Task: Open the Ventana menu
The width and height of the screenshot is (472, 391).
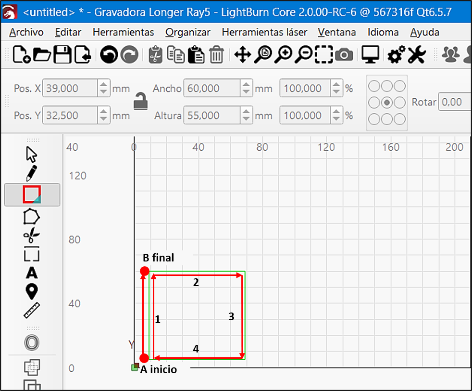Action: point(336,32)
